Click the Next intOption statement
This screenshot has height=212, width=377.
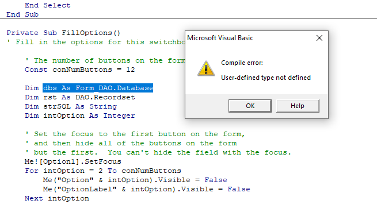(57, 198)
